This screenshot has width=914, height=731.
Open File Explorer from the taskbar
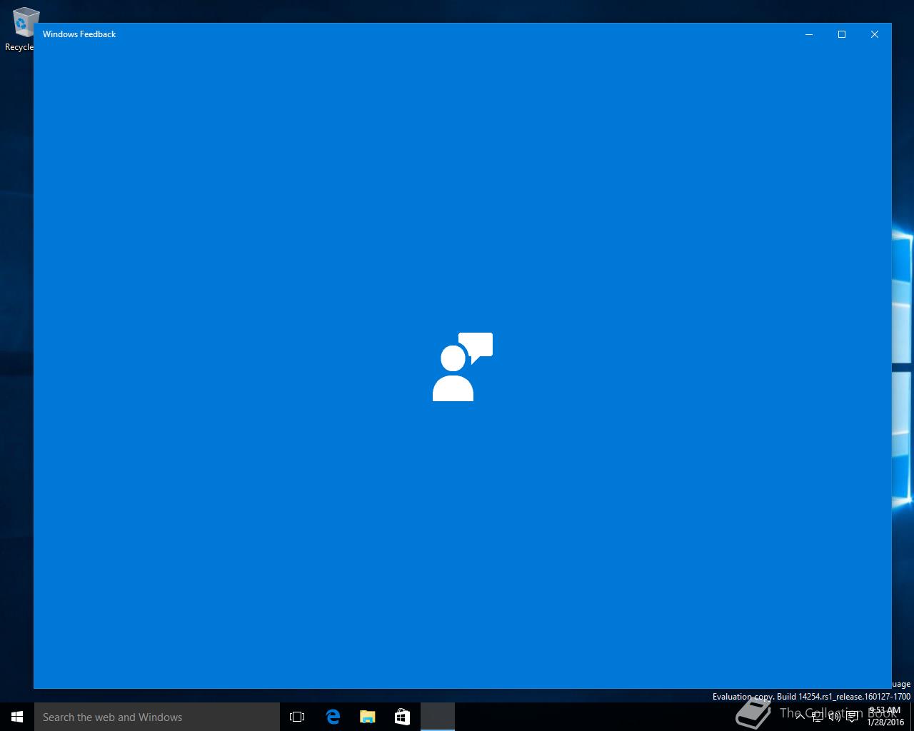coord(367,717)
